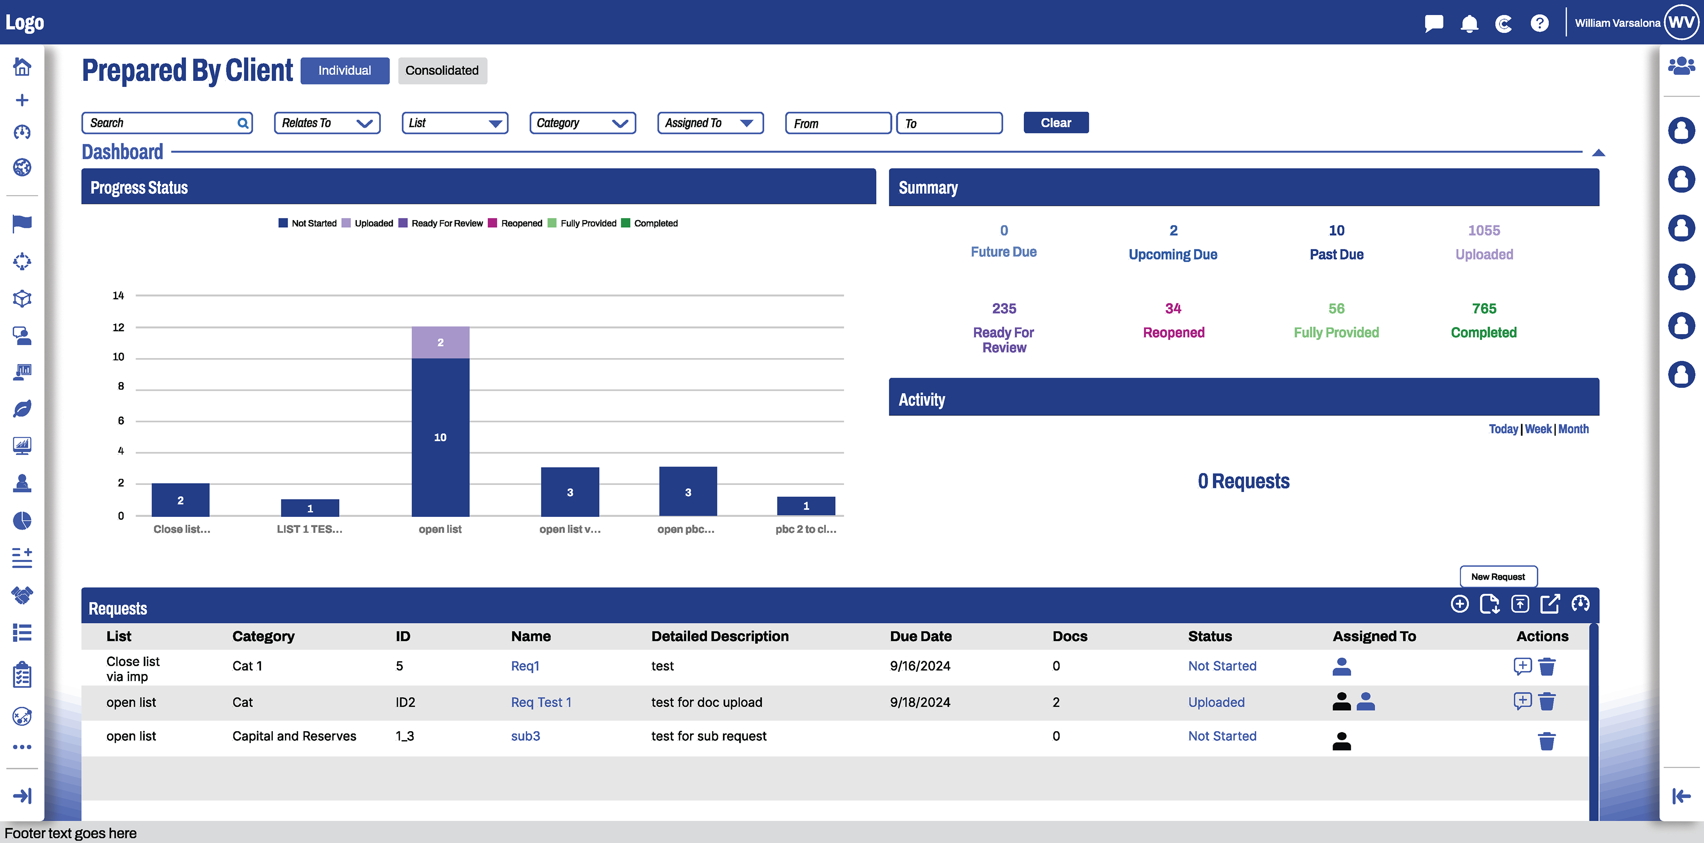The image size is (1704, 843).
Task: Click the first user avatar in right panel
Action: click(1681, 130)
